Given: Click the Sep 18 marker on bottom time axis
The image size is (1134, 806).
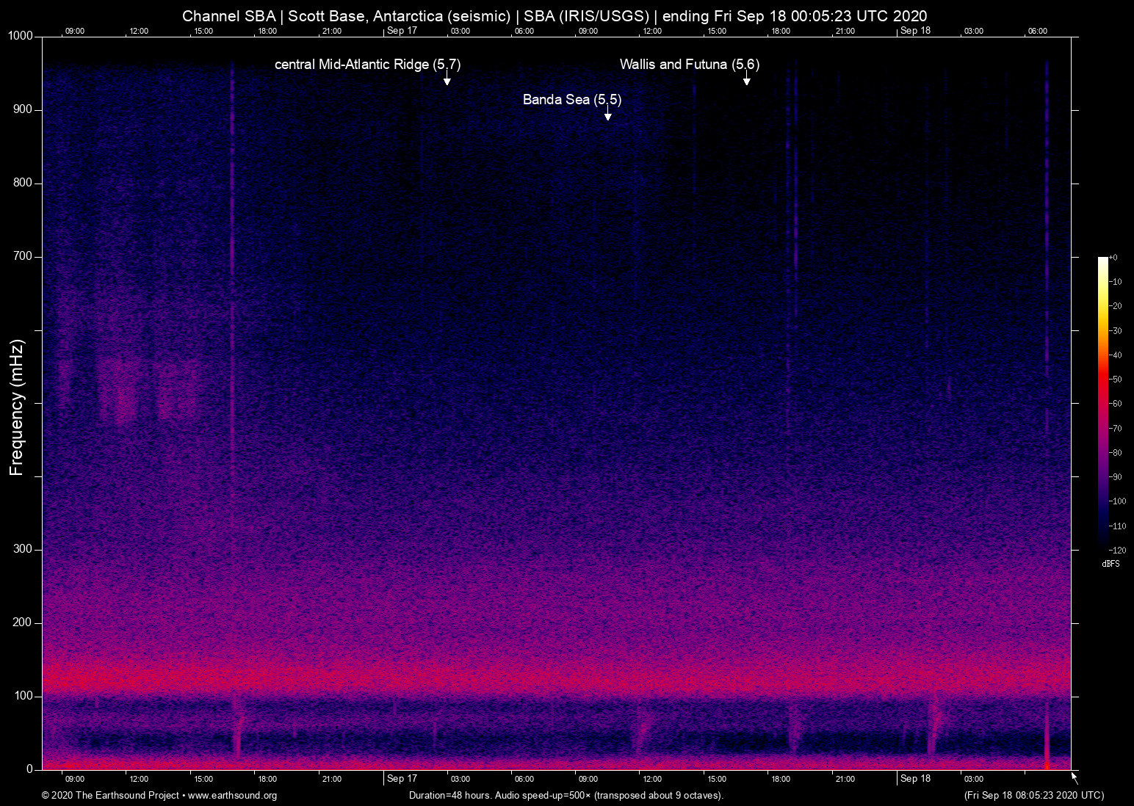Looking at the screenshot, I should [x=915, y=779].
